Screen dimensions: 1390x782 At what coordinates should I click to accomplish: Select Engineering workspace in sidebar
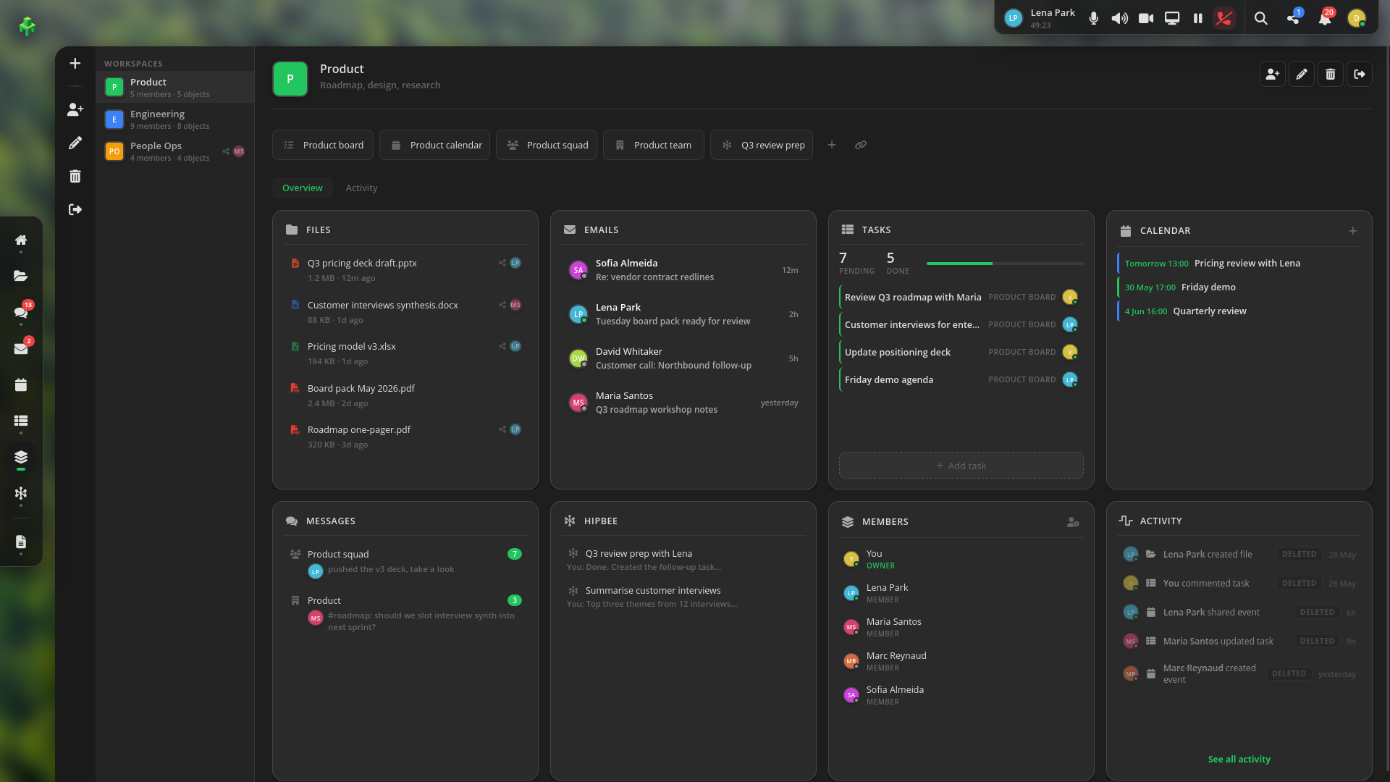coord(174,119)
